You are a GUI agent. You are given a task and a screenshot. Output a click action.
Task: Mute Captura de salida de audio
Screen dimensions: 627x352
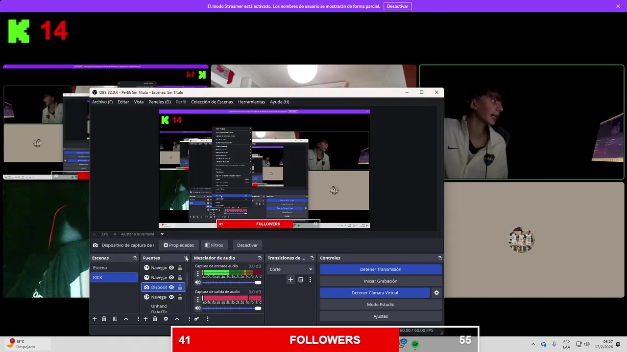(x=198, y=308)
